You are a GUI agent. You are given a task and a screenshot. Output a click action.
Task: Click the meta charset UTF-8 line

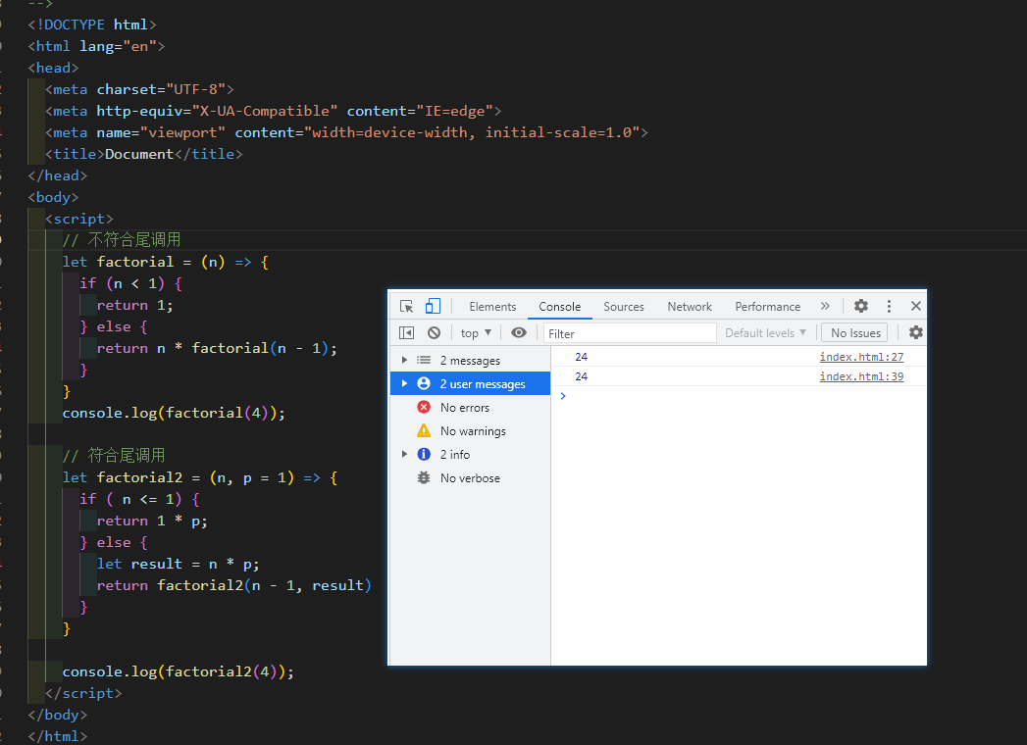(x=139, y=89)
